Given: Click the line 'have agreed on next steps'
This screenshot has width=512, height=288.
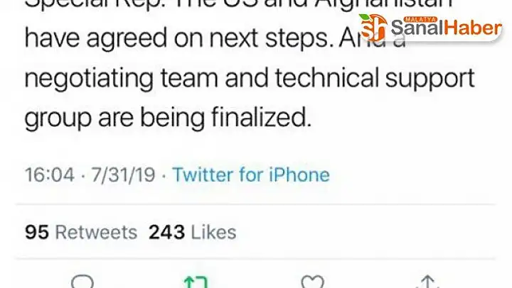Looking at the screenshot, I should point(178,38).
